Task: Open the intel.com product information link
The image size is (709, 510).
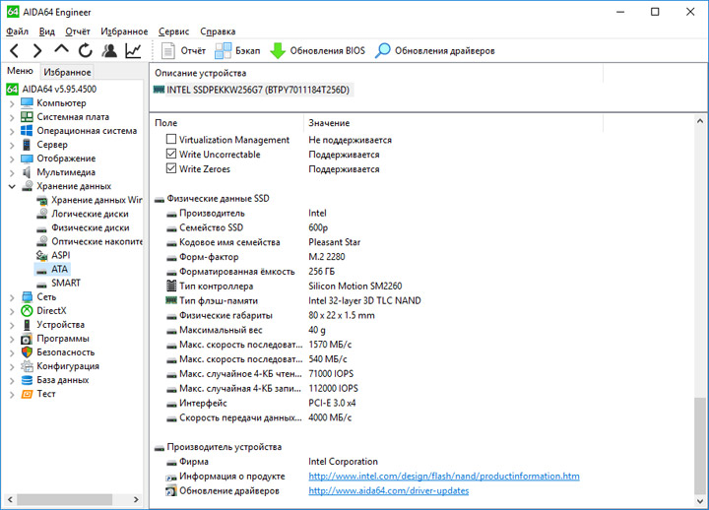Action: click(x=443, y=476)
